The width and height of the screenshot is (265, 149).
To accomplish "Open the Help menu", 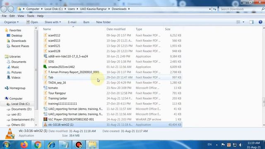I will (x=40, y=16).
